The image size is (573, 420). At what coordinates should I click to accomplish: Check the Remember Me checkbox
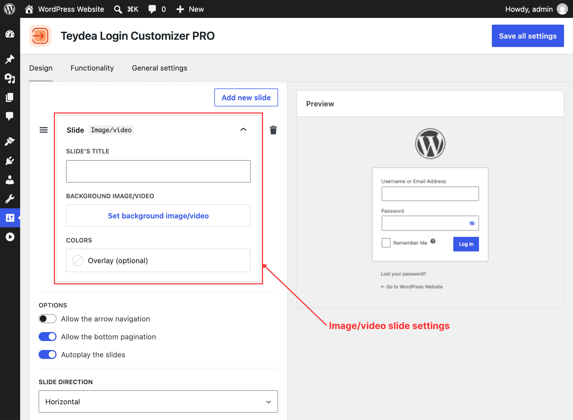point(386,242)
